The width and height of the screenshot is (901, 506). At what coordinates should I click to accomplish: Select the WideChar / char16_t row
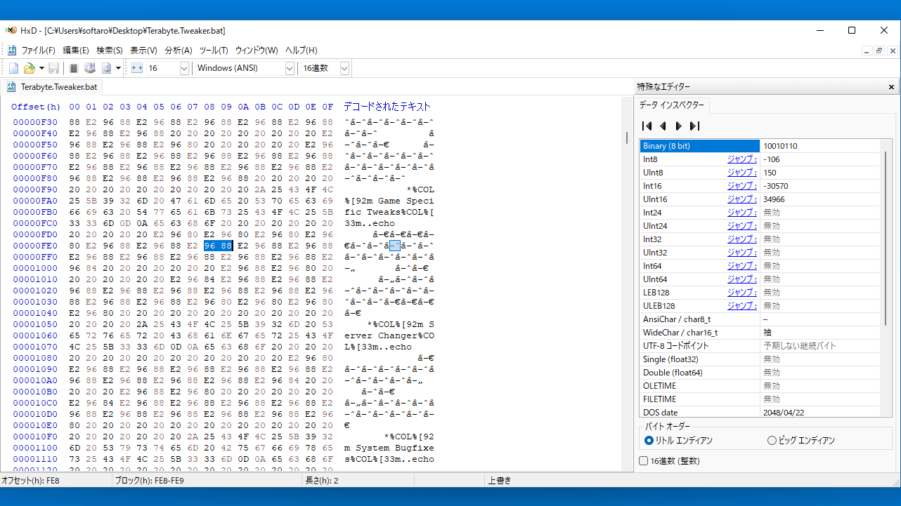(x=759, y=333)
